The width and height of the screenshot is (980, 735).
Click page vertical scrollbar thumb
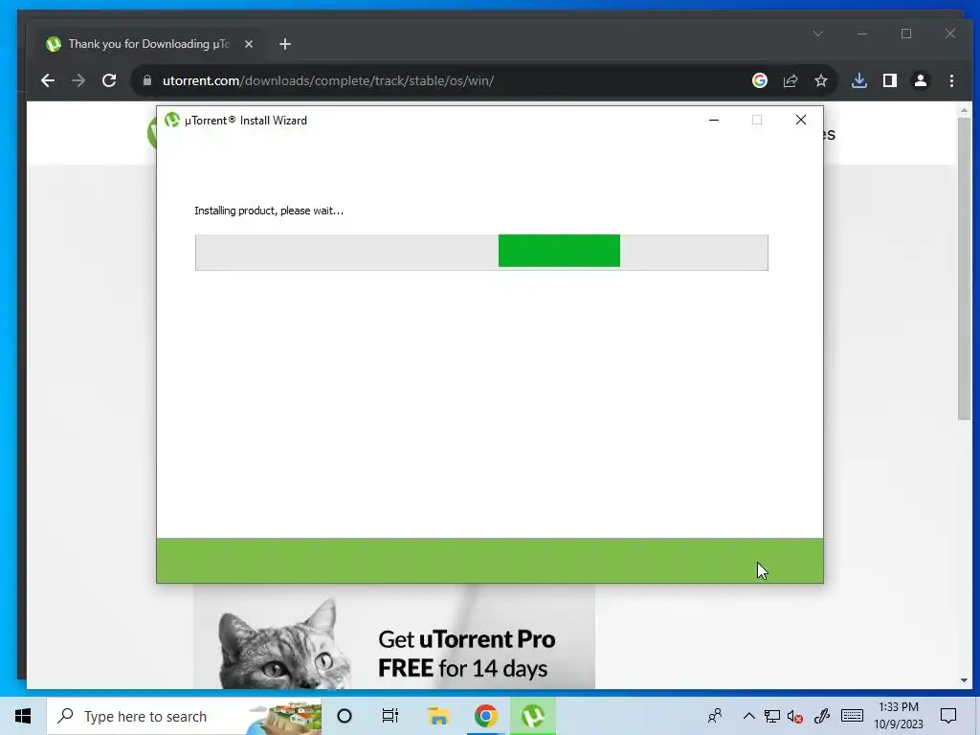click(964, 269)
